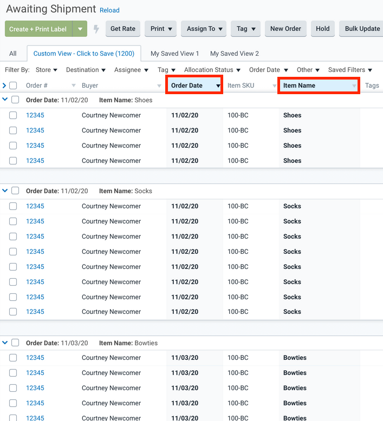383x421 pixels.
Task: Switch to the All tab
Action: tap(13, 54)
